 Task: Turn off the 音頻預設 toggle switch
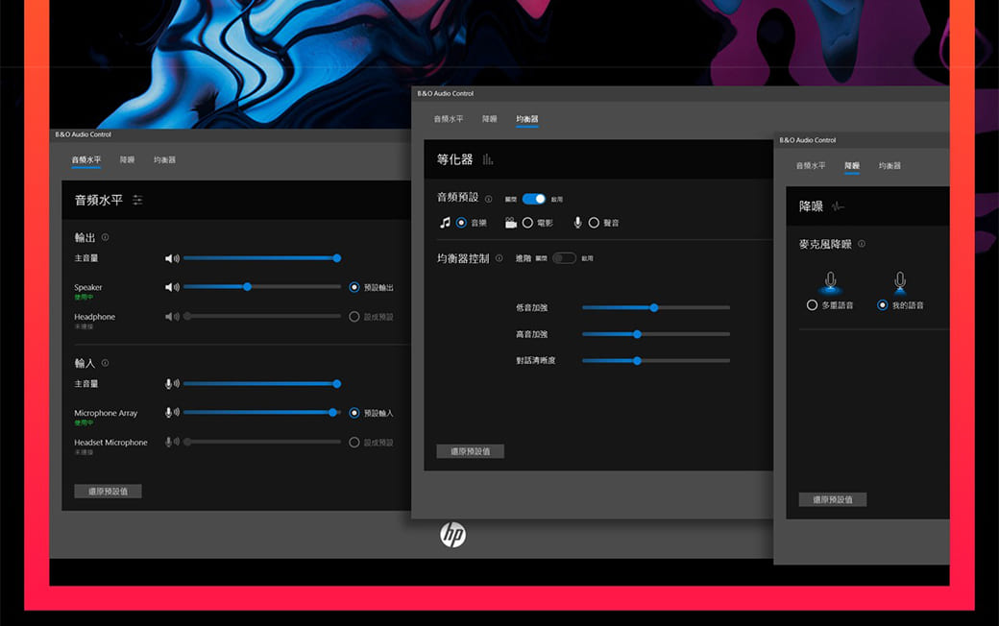tap(534, 199)
